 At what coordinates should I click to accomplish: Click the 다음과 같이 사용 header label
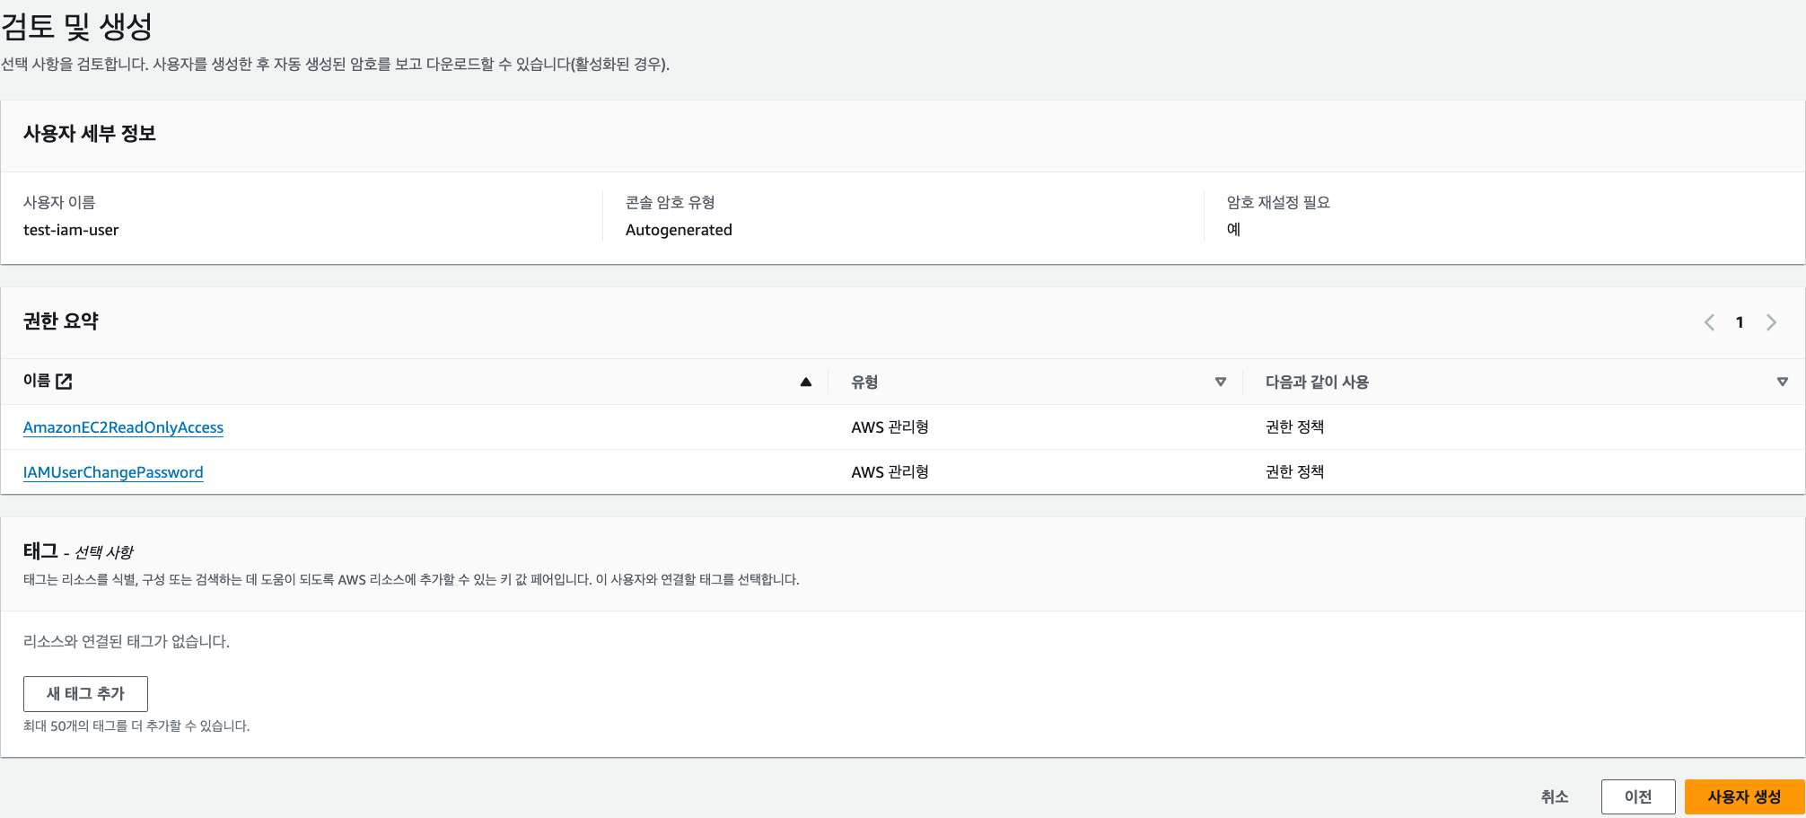tap(1317, 382)
